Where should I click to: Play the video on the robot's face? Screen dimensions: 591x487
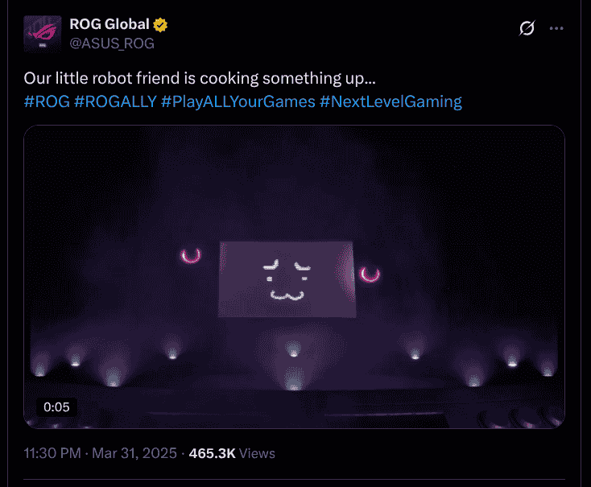click(x=285, y=278)
